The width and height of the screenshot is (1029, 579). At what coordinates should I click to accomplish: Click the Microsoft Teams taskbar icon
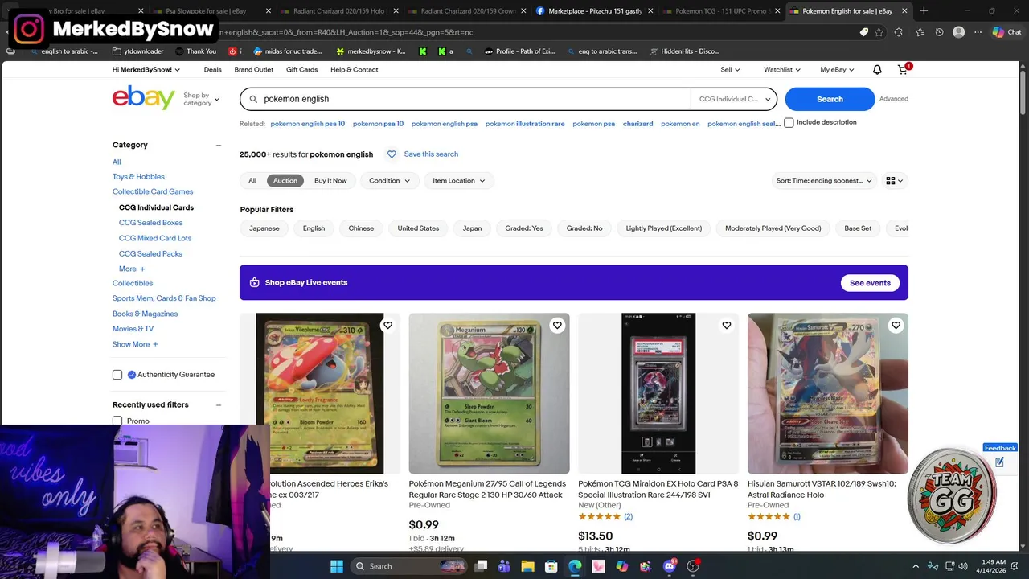coord(504,566)
